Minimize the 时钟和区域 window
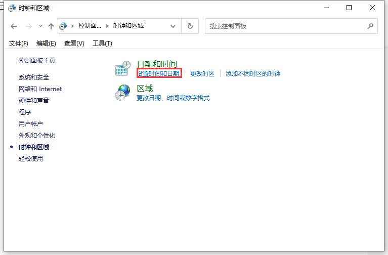 [x=326, y=8]
